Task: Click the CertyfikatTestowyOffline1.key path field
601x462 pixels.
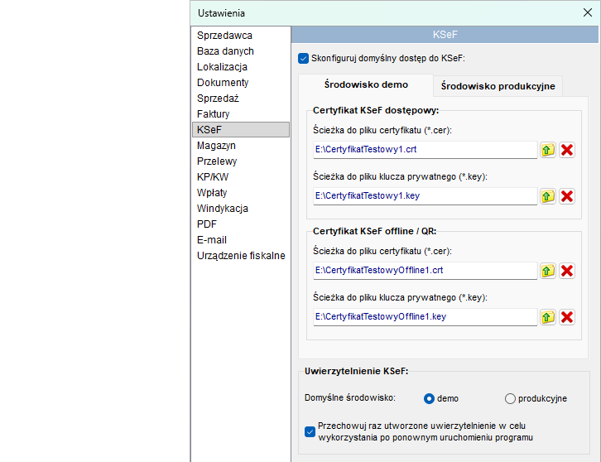Action: (x=425, y=317)
